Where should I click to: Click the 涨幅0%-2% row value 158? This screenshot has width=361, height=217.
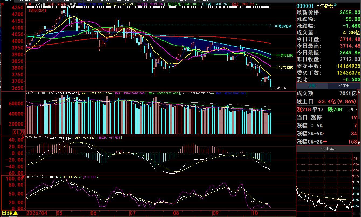click(353, 142)
